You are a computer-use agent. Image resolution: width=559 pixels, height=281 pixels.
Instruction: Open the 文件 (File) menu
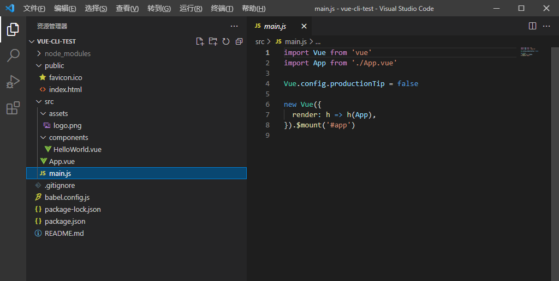(34, 8)
